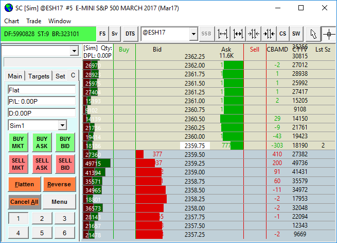This screenshot has width=337, height=243.
Task: Select quantity preset button 2
Action: tap(42, 218)
